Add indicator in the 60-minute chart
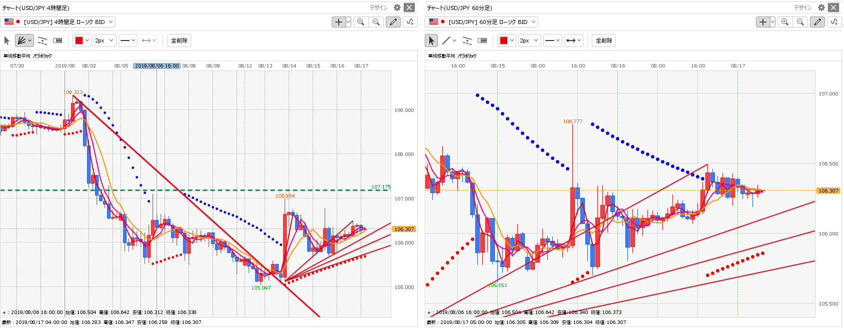This screenshot has width=844, height=329. (834, 22)
